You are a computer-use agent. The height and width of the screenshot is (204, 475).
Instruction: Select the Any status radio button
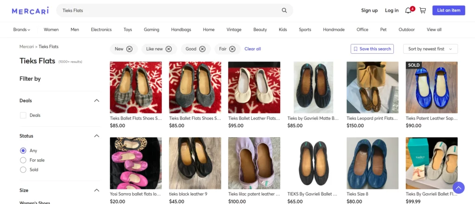tap(23, 150)
